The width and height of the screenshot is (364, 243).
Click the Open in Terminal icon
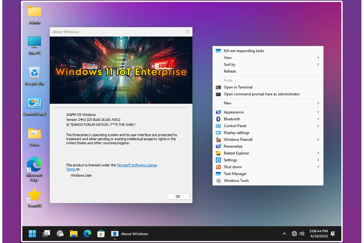pos(218,87)
